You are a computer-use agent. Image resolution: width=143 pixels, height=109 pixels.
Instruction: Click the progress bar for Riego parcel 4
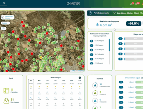point(134,59)
